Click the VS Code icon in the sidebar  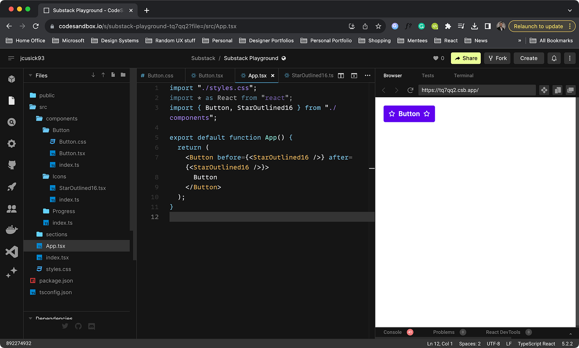[x=12, y=252]
